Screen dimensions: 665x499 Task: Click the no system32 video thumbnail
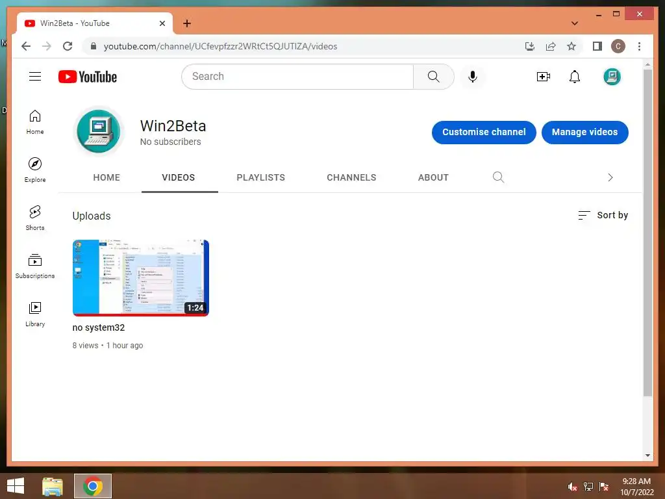click(x=141, y=278)
